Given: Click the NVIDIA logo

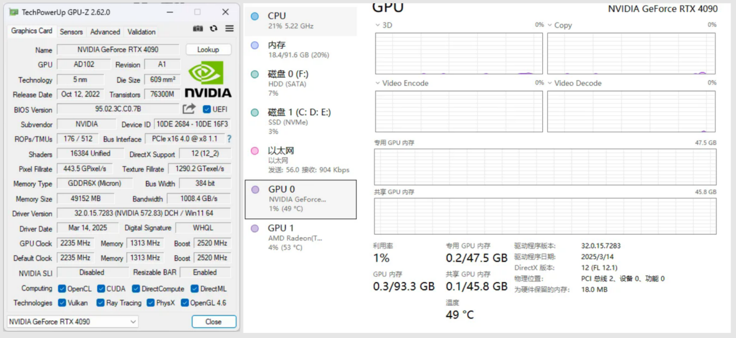Looking at the screenshot, I should (x=208, y=80).
